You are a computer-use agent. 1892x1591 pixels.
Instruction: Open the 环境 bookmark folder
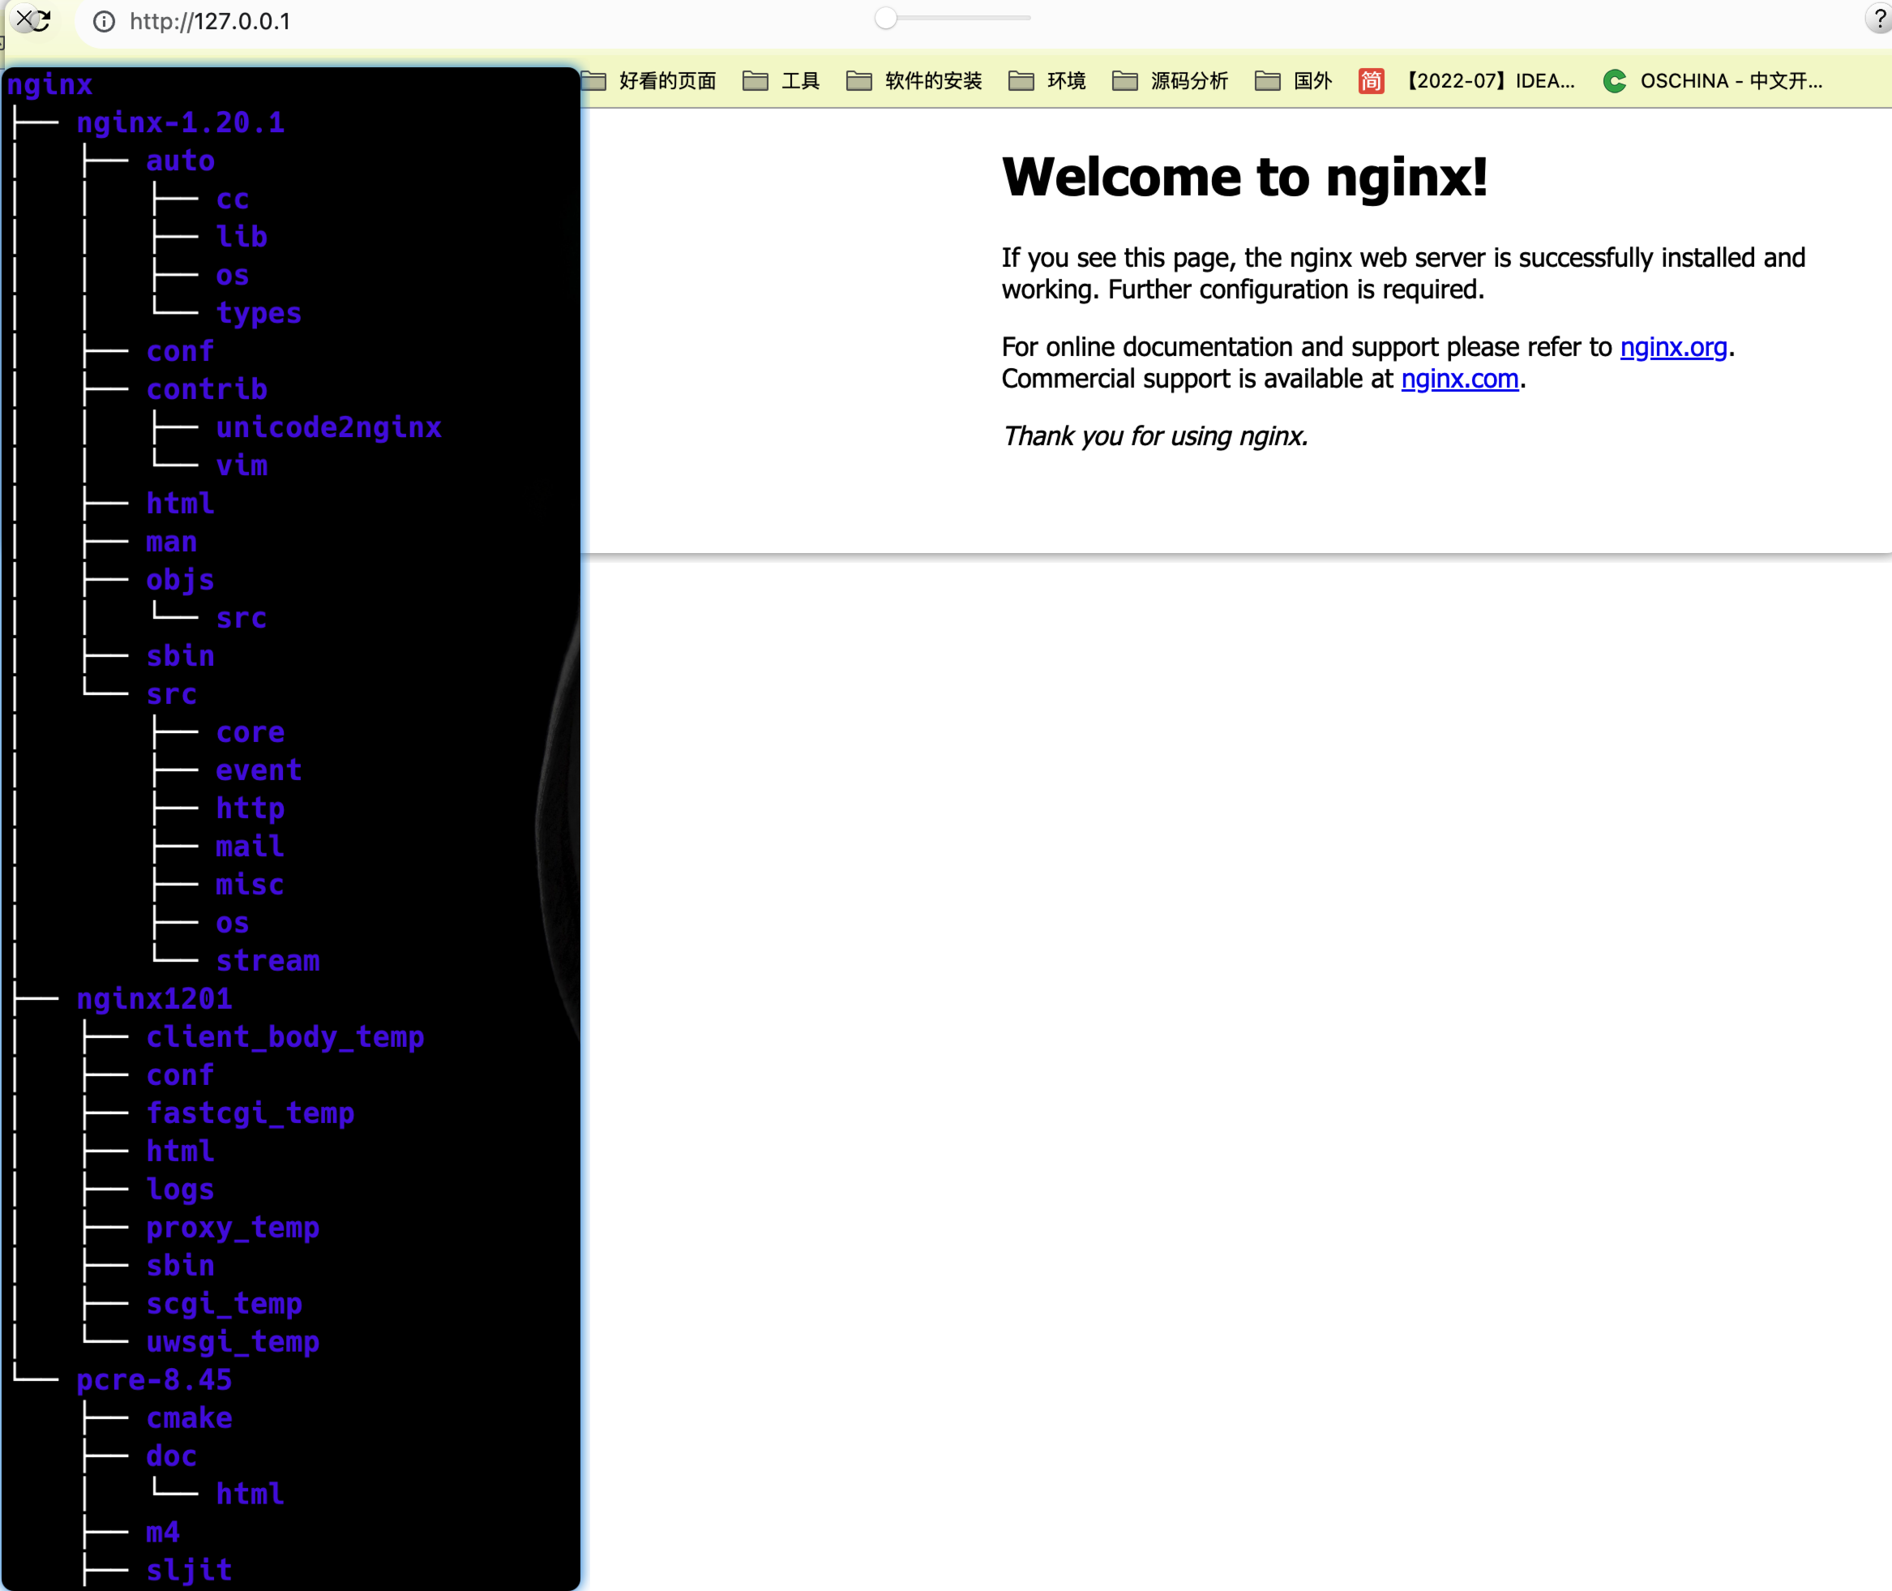tap(1047, 81)
